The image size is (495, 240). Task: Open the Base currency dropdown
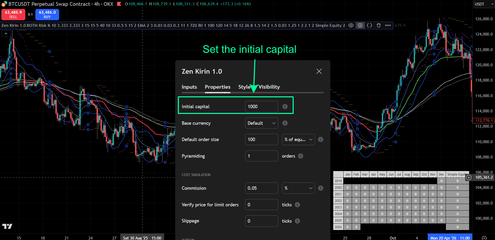261,123
